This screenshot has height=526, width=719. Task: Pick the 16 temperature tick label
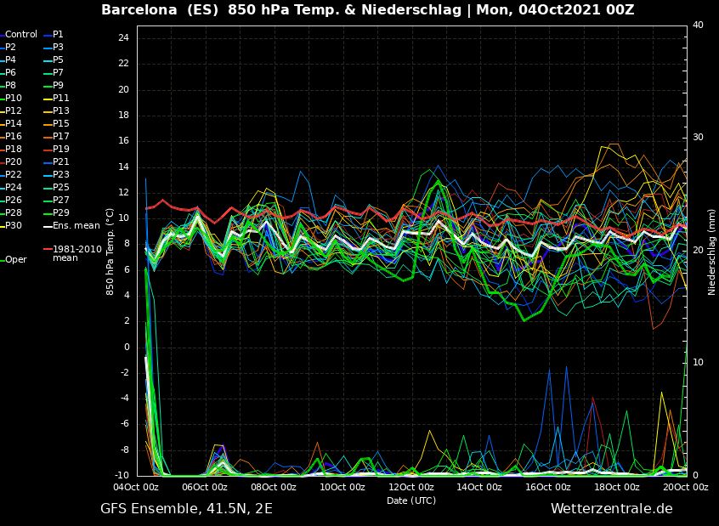click(124, 141)
